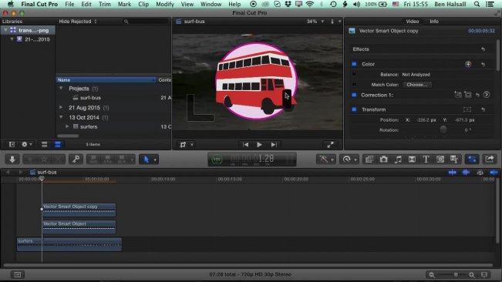Toggle timeline solo button

pos(480,173)
